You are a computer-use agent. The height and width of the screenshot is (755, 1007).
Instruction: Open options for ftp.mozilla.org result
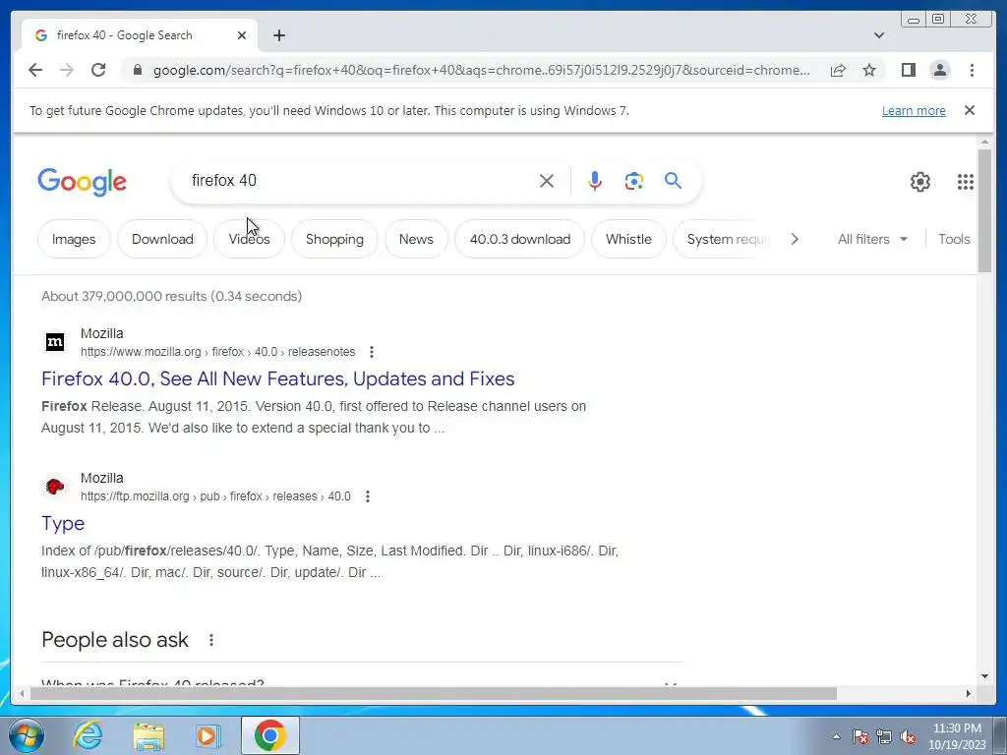(x=368, y=496)
